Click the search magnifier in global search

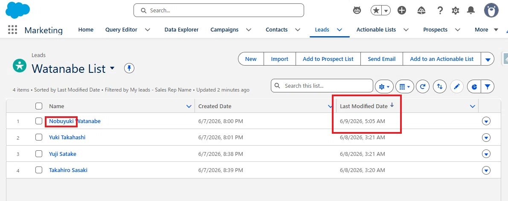(x=143, y=10)
